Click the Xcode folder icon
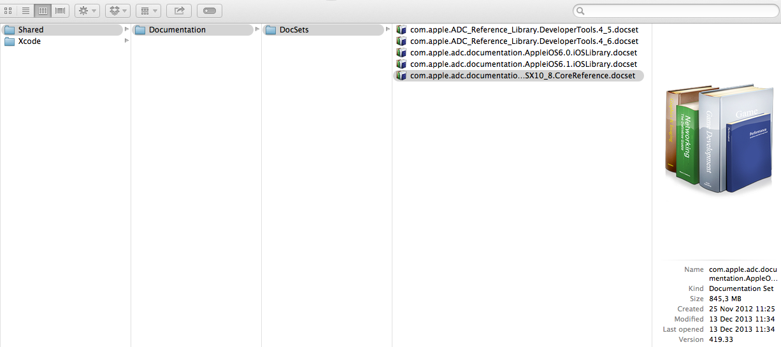This screenshot has width=781, height=347. 10,41
